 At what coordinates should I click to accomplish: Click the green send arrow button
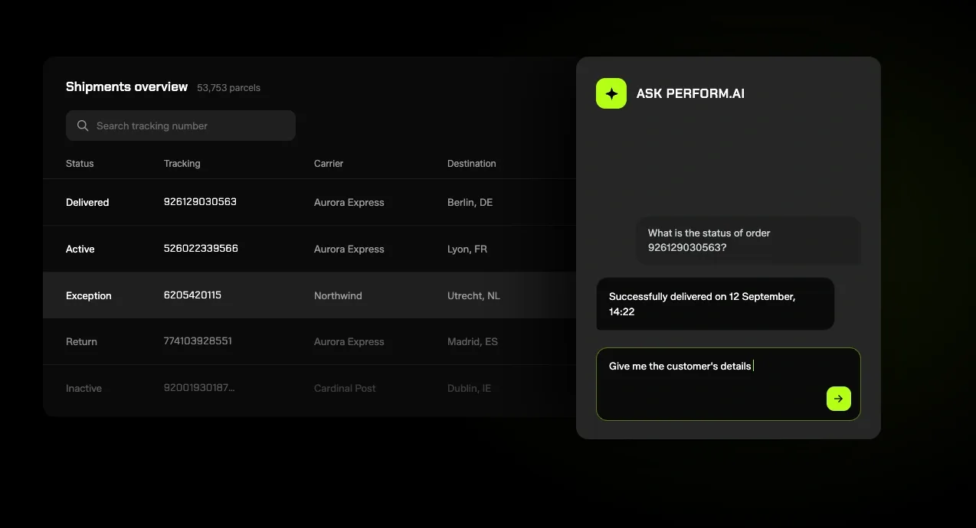pos(838,399)
